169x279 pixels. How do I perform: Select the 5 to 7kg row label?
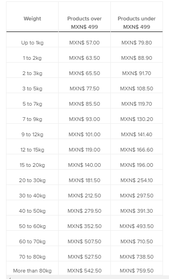(32, 104)
